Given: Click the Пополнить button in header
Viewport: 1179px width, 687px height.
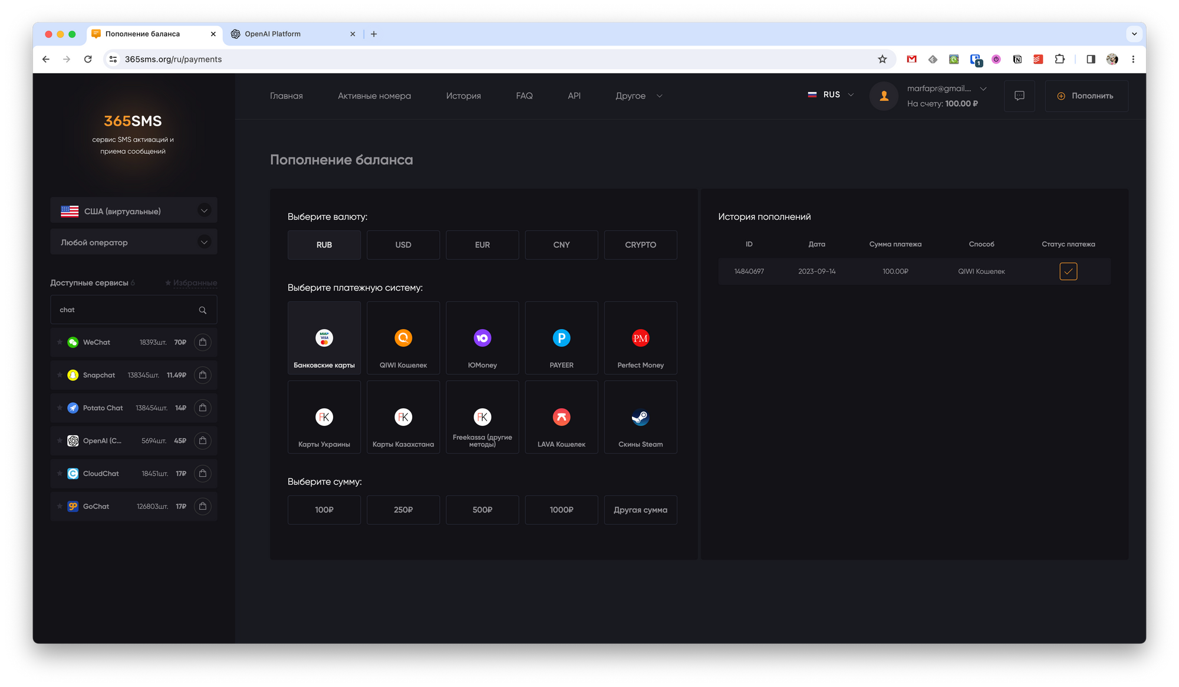Looking at the screenshot, I should [x=1086, y=96].
